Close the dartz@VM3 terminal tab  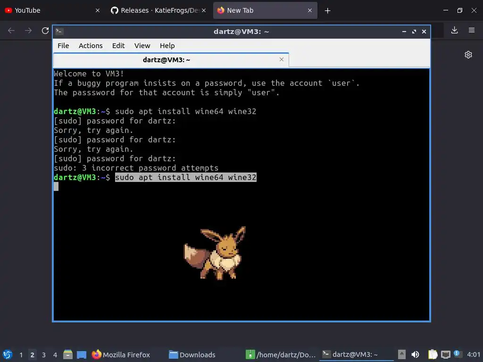281,59
